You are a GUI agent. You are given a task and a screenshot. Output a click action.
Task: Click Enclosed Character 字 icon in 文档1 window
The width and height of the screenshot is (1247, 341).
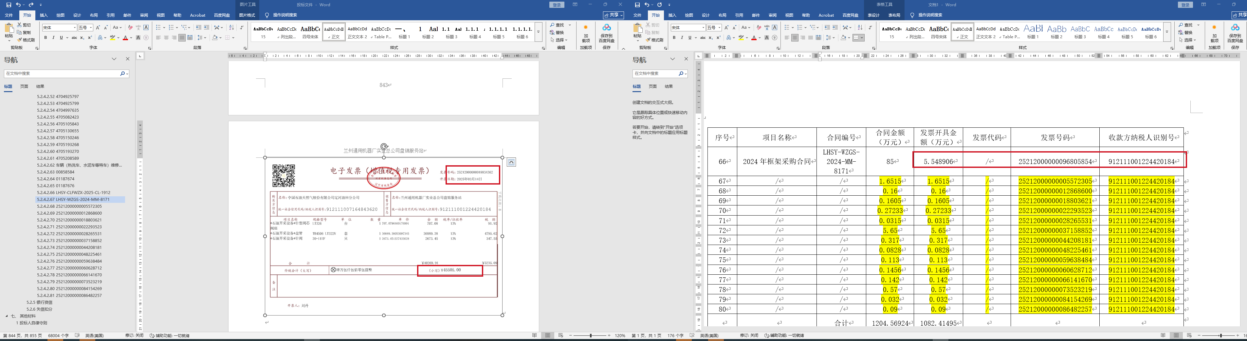tap(775, 38)
